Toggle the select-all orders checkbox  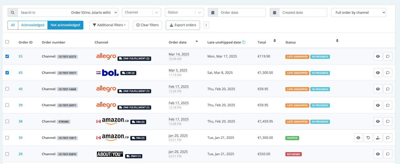pos(7,42)
